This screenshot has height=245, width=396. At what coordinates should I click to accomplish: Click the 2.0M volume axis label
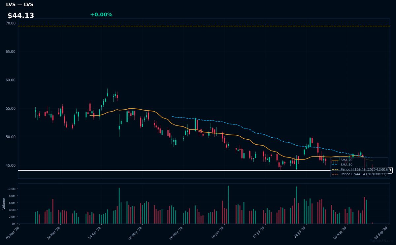coord(12,217)
